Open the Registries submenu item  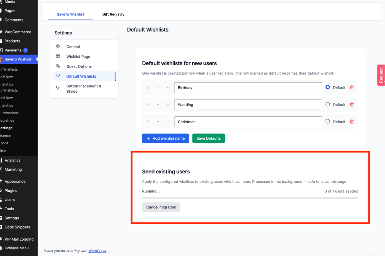point(7,120)
